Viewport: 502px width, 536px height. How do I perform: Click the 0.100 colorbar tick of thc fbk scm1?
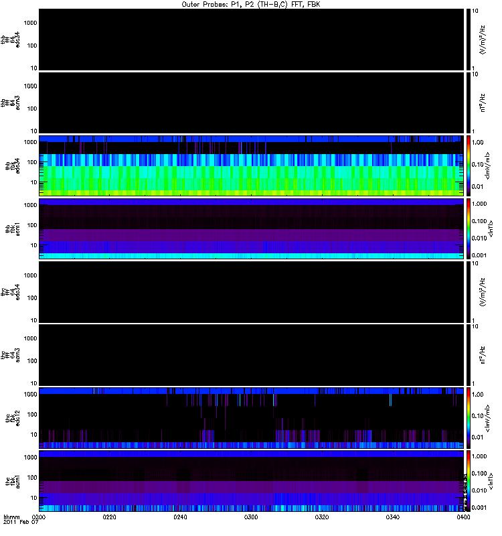(479, 473)
